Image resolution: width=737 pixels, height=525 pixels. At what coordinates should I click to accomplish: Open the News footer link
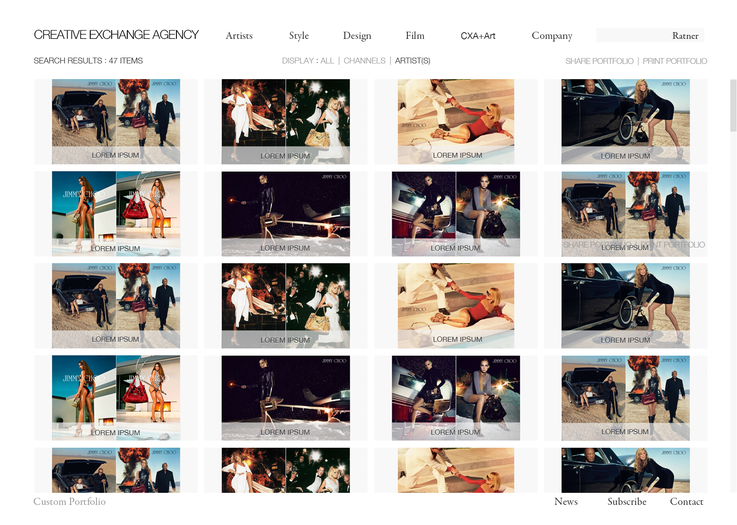[566, 502]
